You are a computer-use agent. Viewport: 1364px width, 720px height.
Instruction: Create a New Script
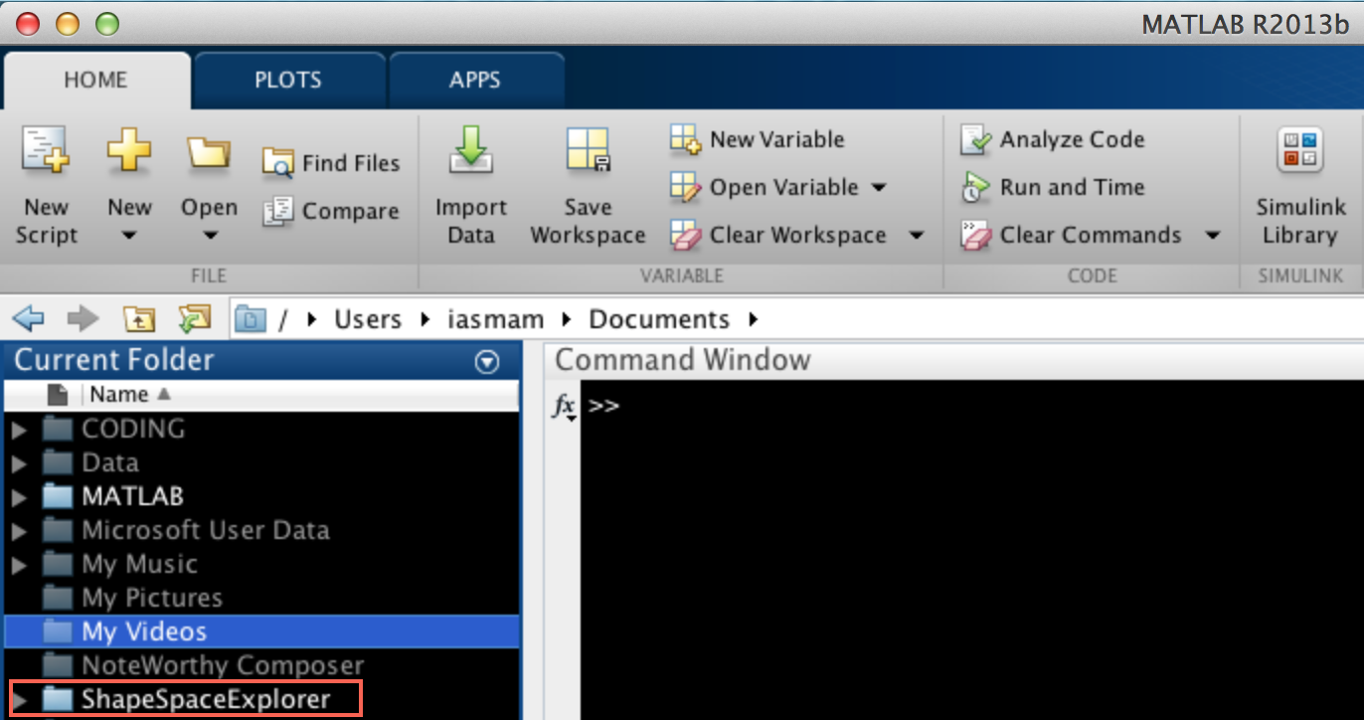(x=46, y=187)
